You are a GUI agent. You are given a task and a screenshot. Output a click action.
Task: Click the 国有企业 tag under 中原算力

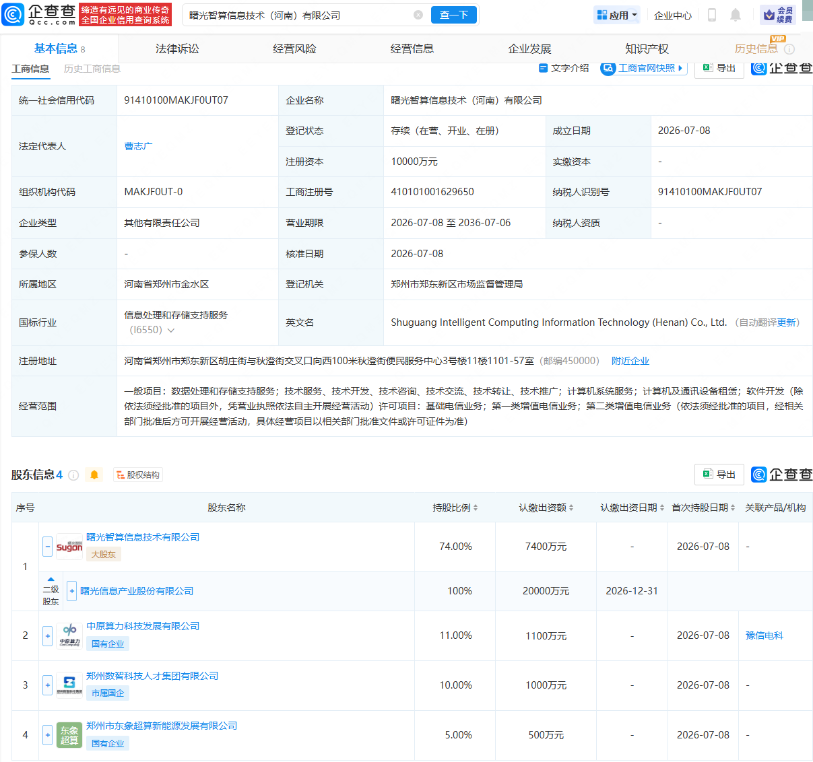pyautogui.click(x=108, y=644)
